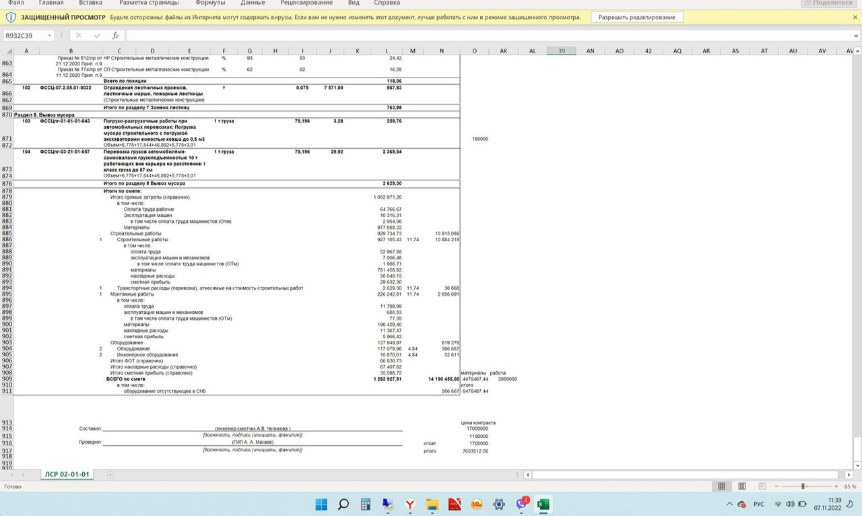Open the Формулы ribbon tab
This screenshot has height=516, width=862.
pos(209,3)
